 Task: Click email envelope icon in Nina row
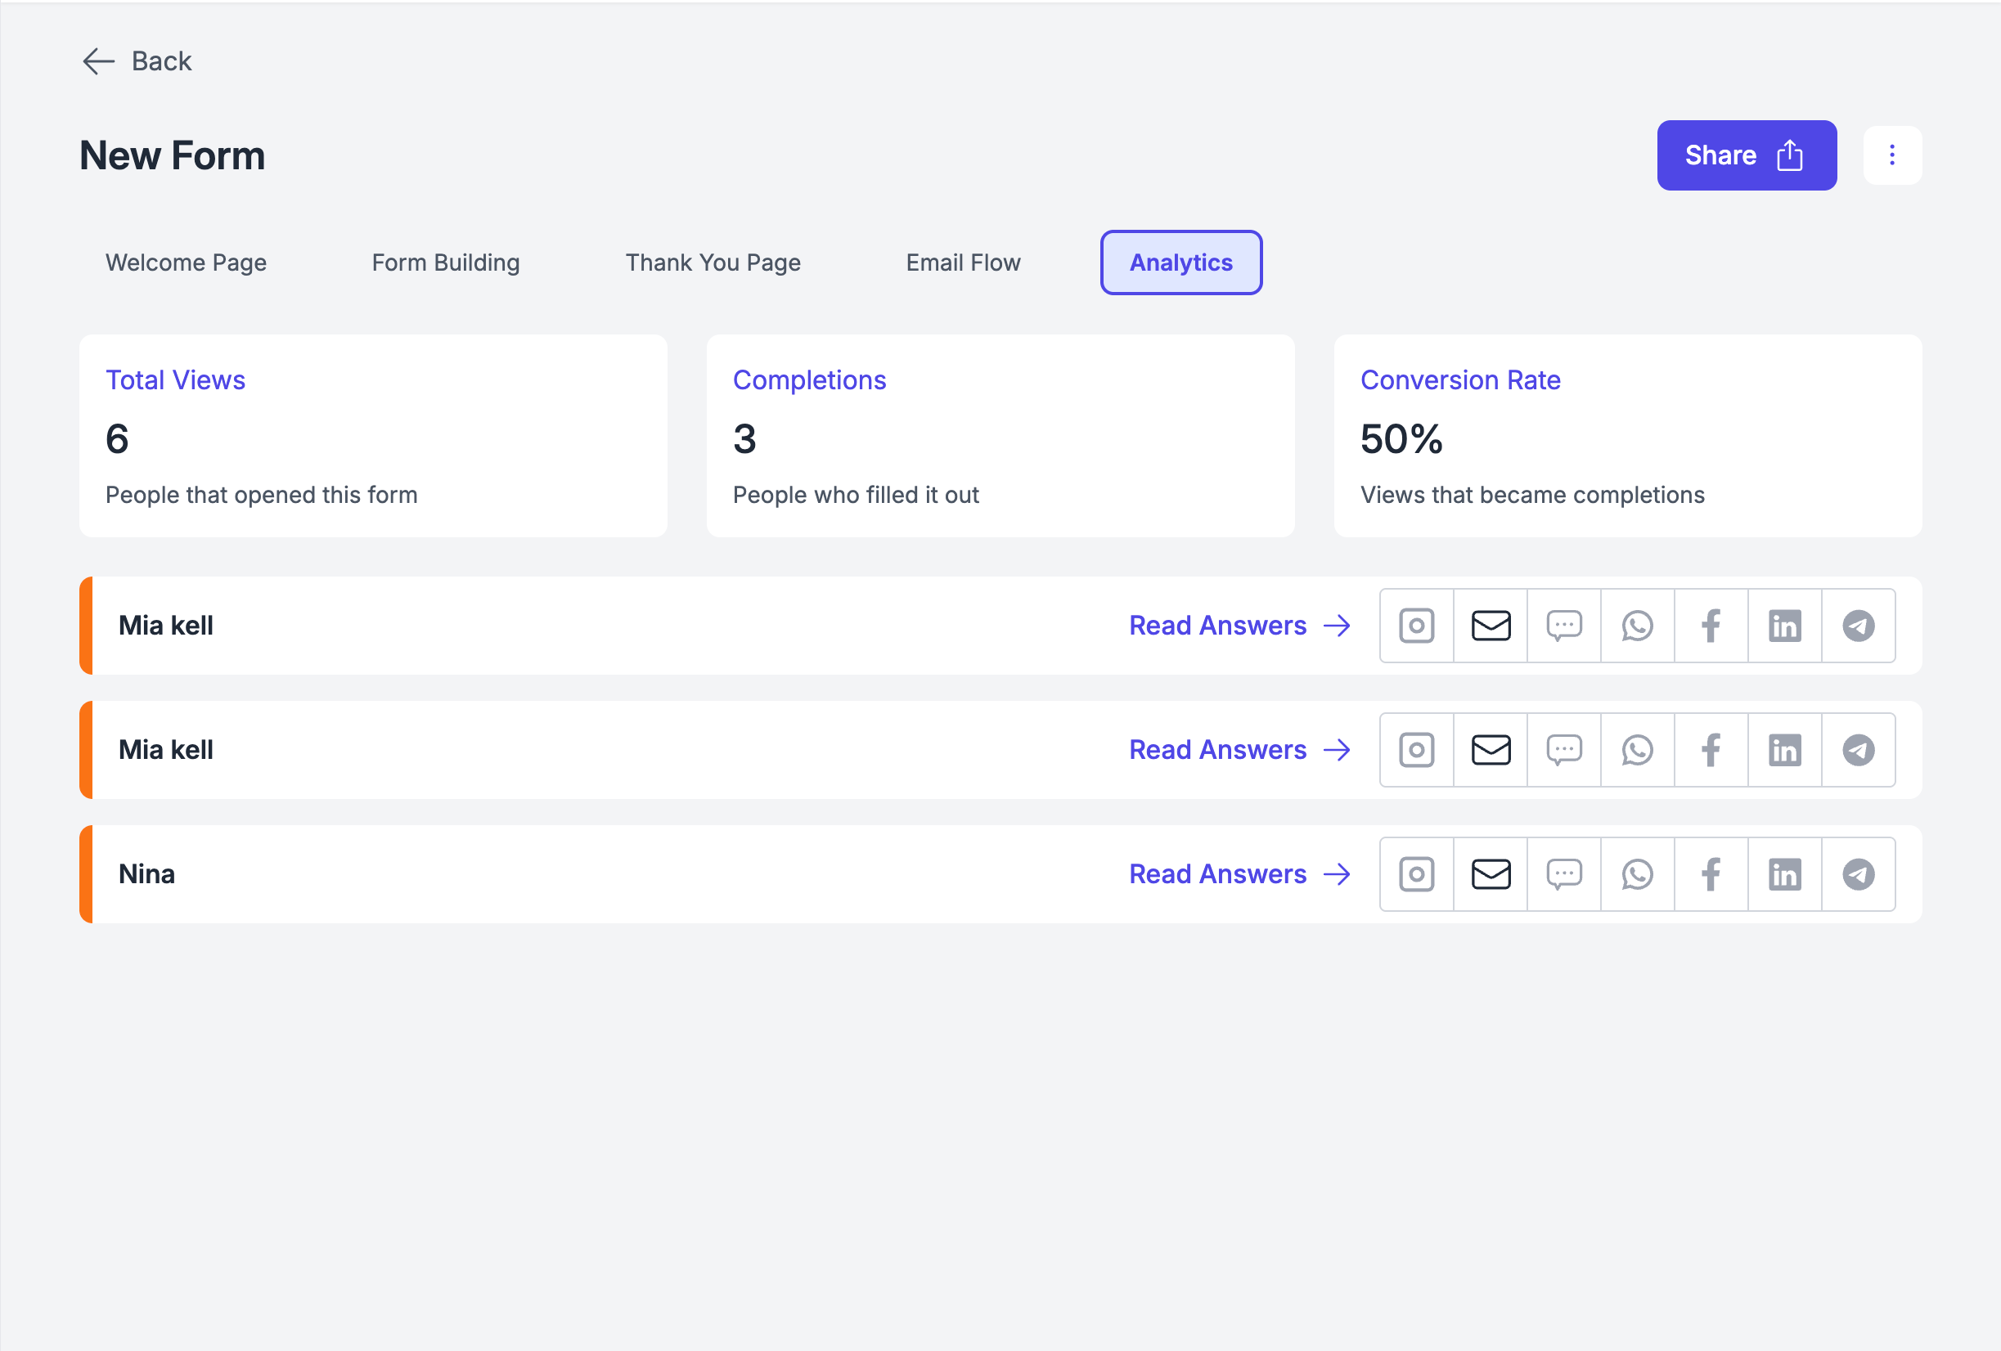pos(1491,874)
